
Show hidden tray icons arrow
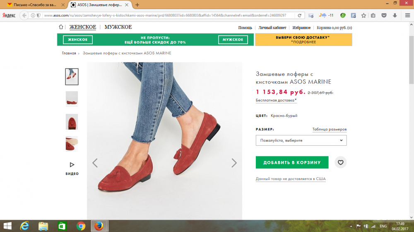tap(351, 226)
